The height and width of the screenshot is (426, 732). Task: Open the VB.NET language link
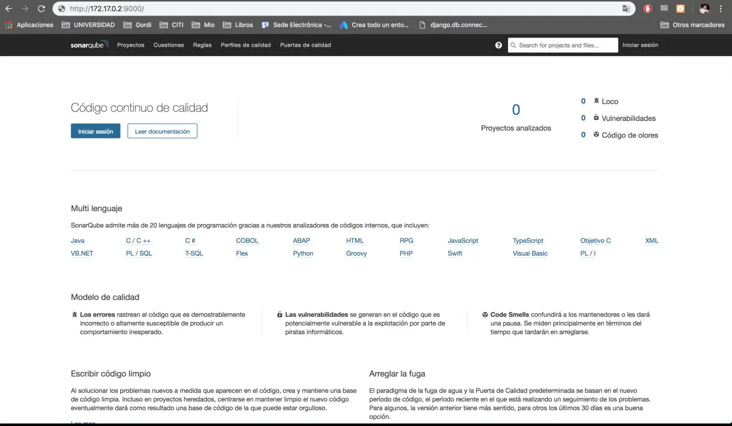pyautogui.click(x=82, y=253)
